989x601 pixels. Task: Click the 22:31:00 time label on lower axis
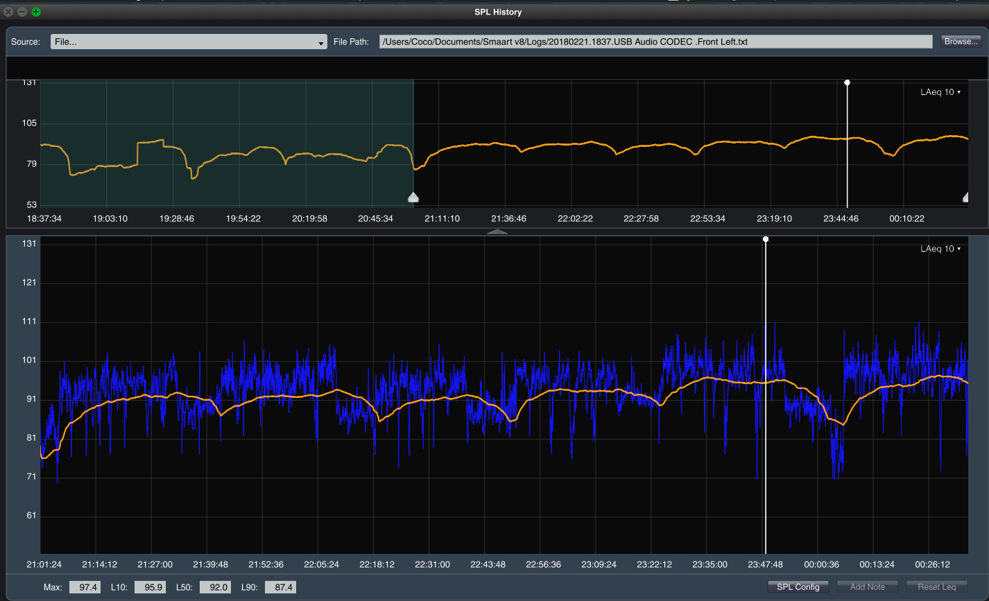click(x=432, y=565)
